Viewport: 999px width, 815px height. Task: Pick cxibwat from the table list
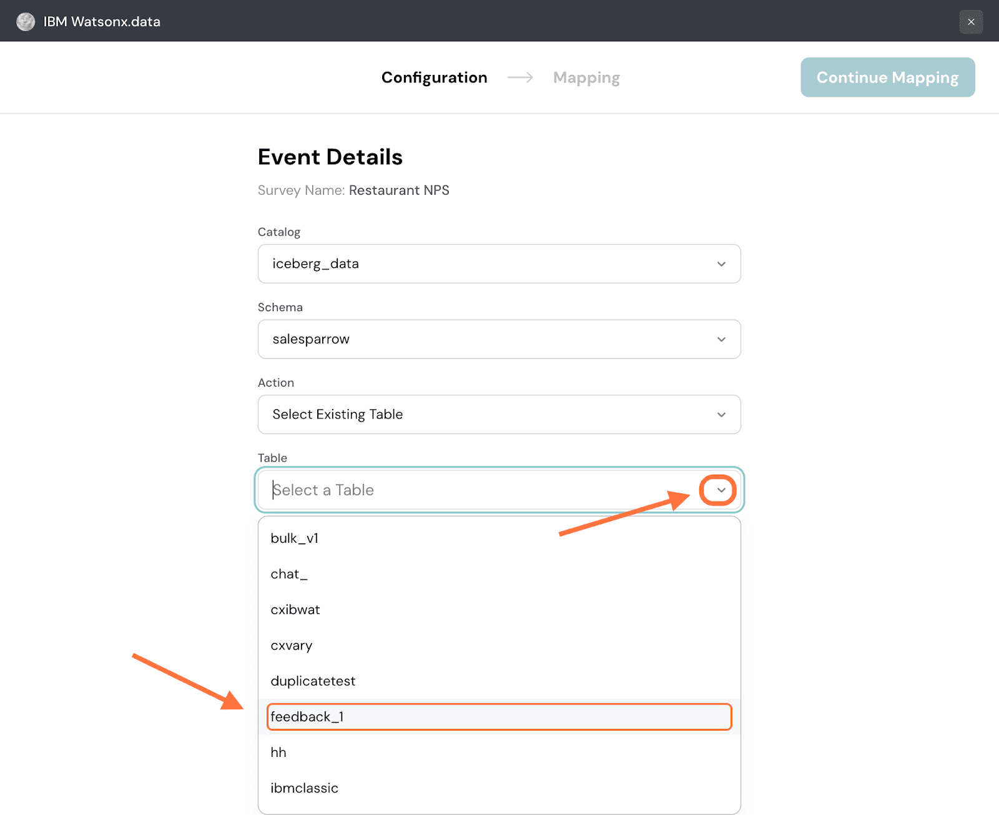[295, 610]
